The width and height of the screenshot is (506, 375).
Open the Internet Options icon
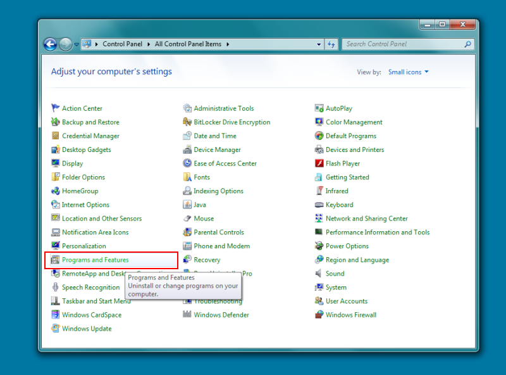pyautogui.click(x=56, y=205)
